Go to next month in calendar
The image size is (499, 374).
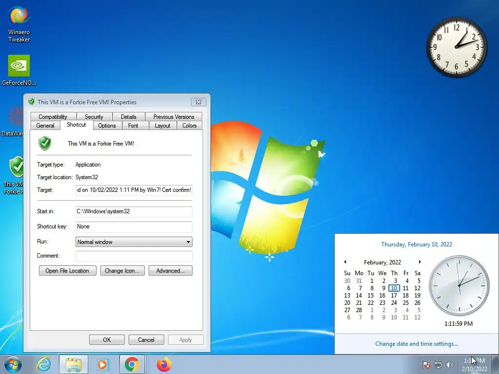420,262
